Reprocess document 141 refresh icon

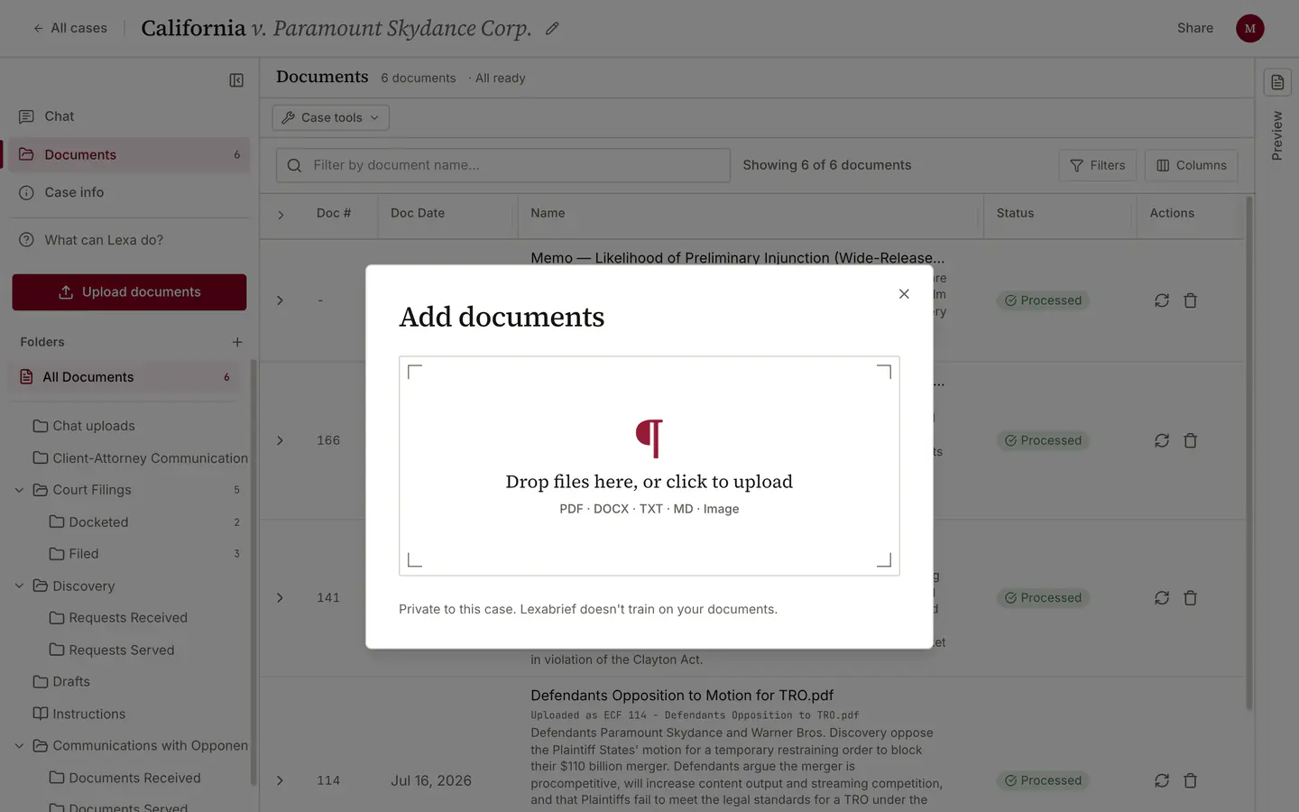pyautogui.click(x=1162, y=598)
